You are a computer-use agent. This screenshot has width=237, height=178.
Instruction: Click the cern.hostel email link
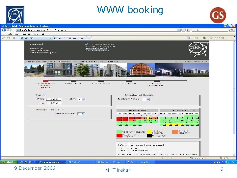pyautogui.click(x=96, y=48)
